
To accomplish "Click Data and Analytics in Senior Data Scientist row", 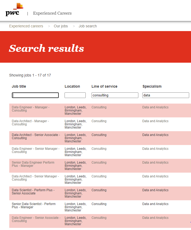I will (x=155, y=204).
